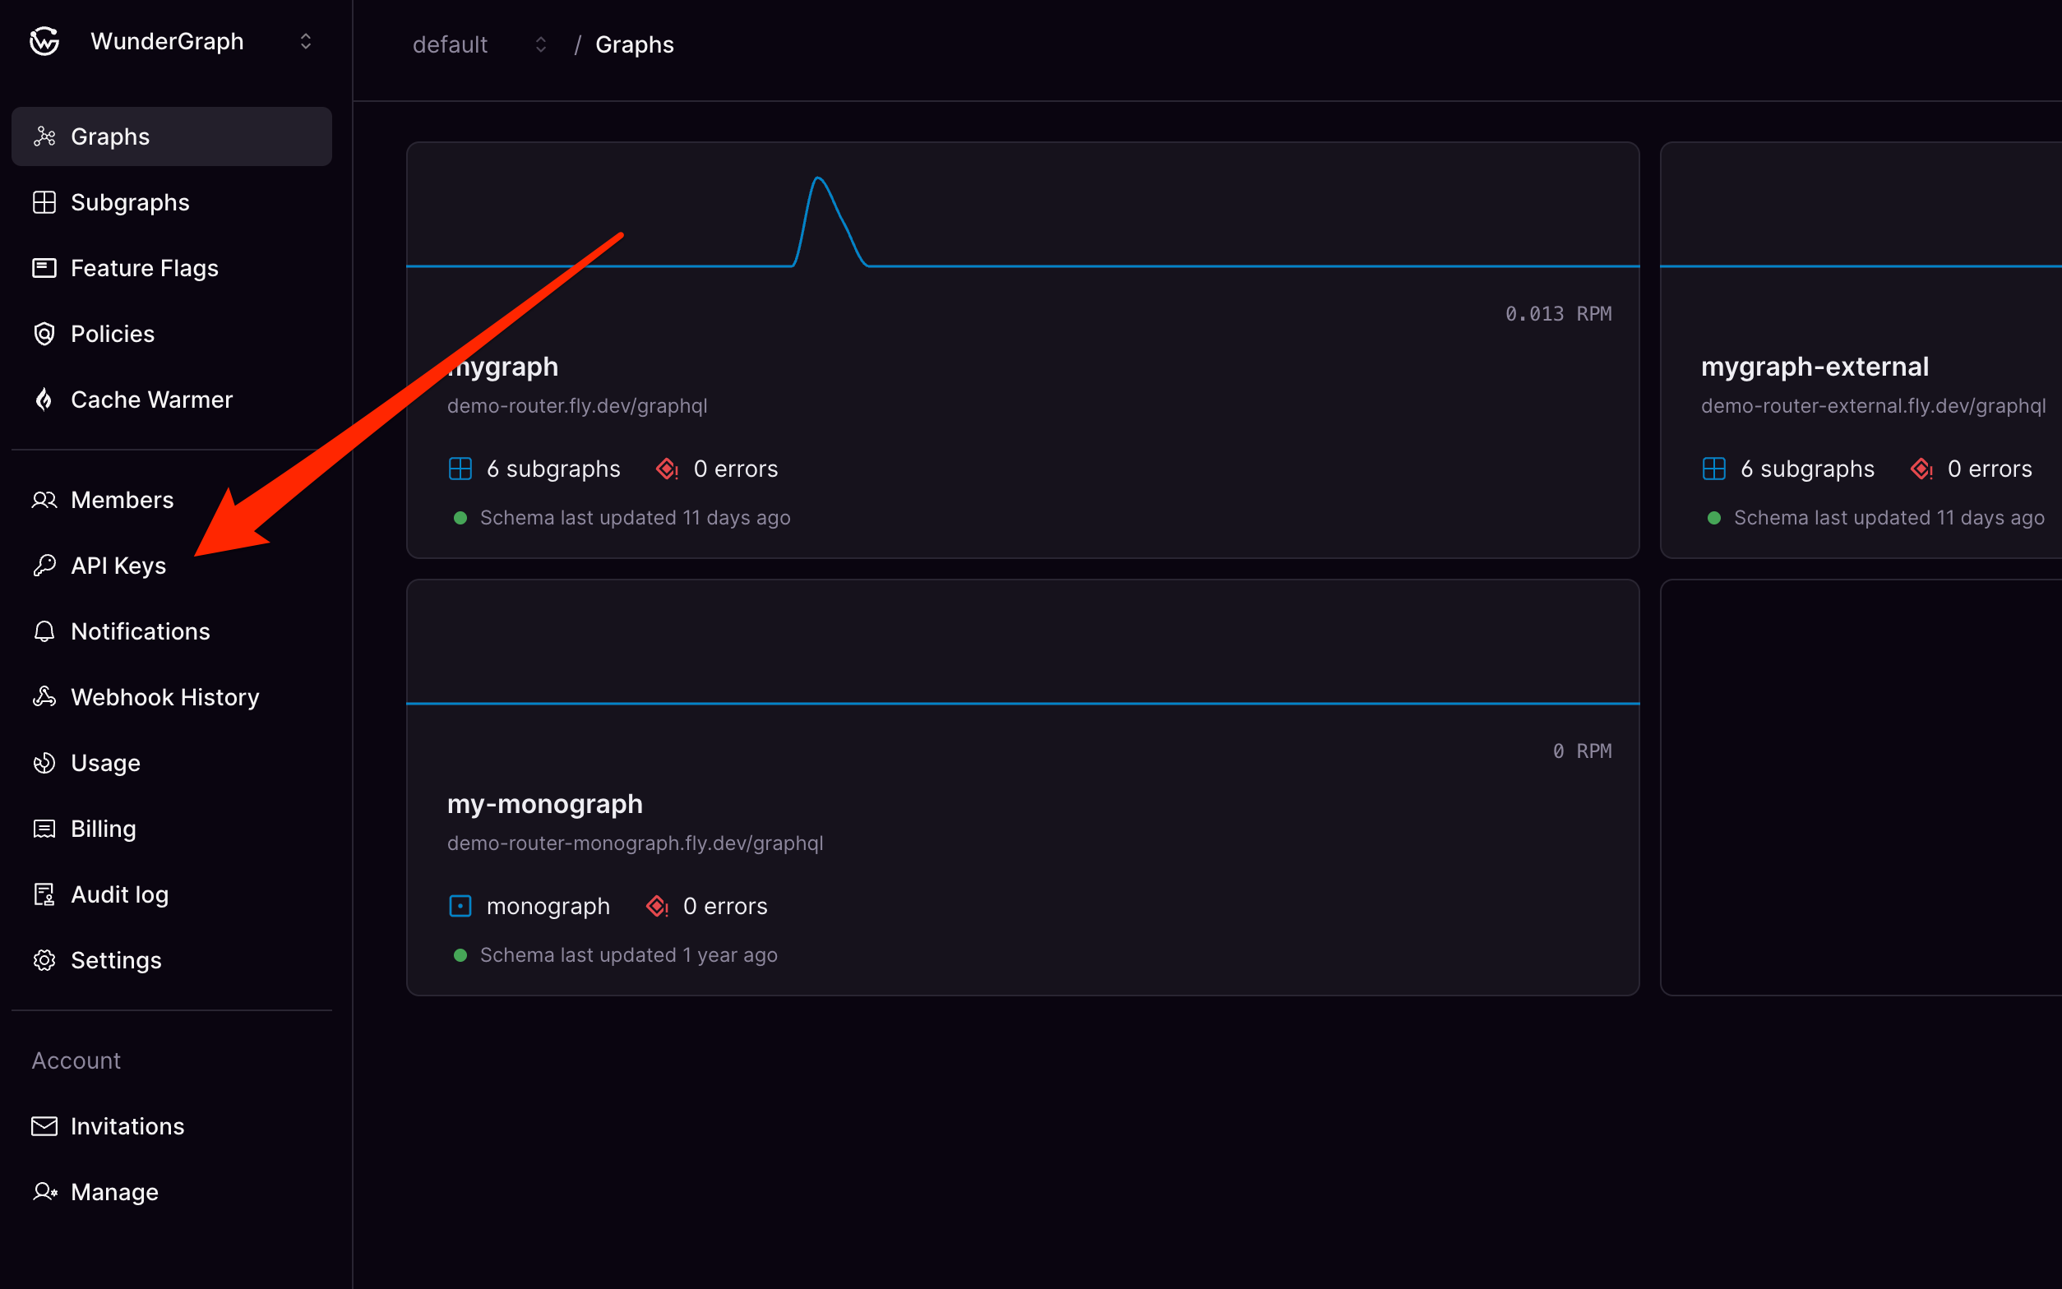Screen dimensions: 2062x1289
Task: Select the Graphs sidebar icon
Action: [44, 136]
